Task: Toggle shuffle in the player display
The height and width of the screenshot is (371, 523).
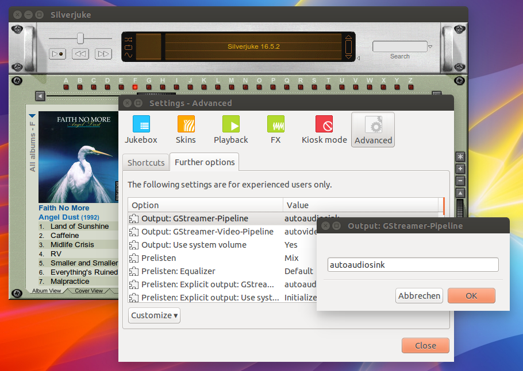Action: (x=129, y=40)
